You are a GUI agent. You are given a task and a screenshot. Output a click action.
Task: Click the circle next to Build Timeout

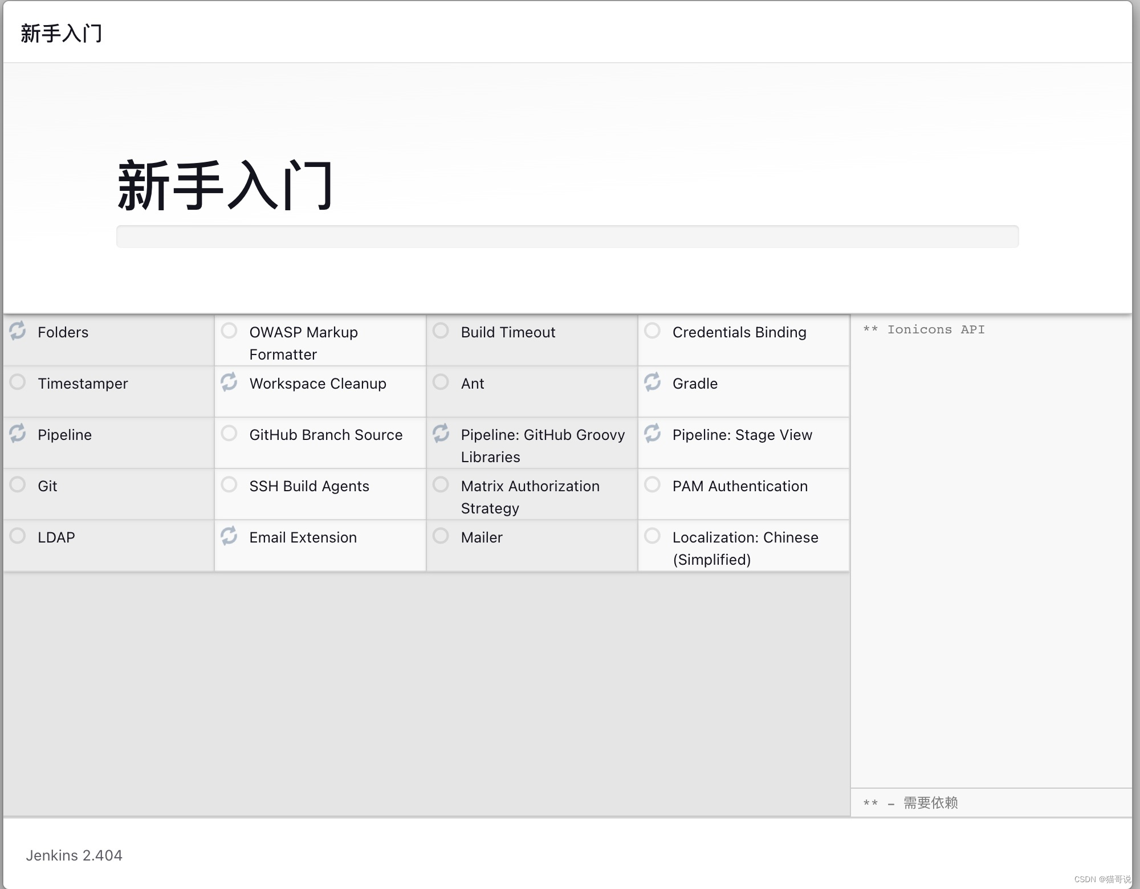(x=441, y=331)
